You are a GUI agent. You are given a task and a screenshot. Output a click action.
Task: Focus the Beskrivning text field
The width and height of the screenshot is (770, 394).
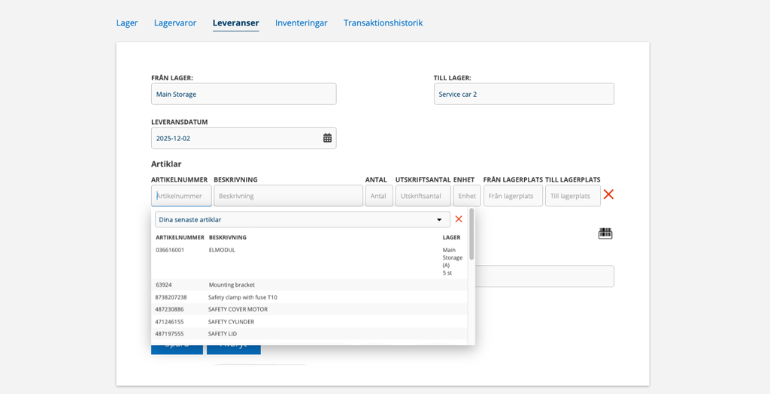point(288,196)
